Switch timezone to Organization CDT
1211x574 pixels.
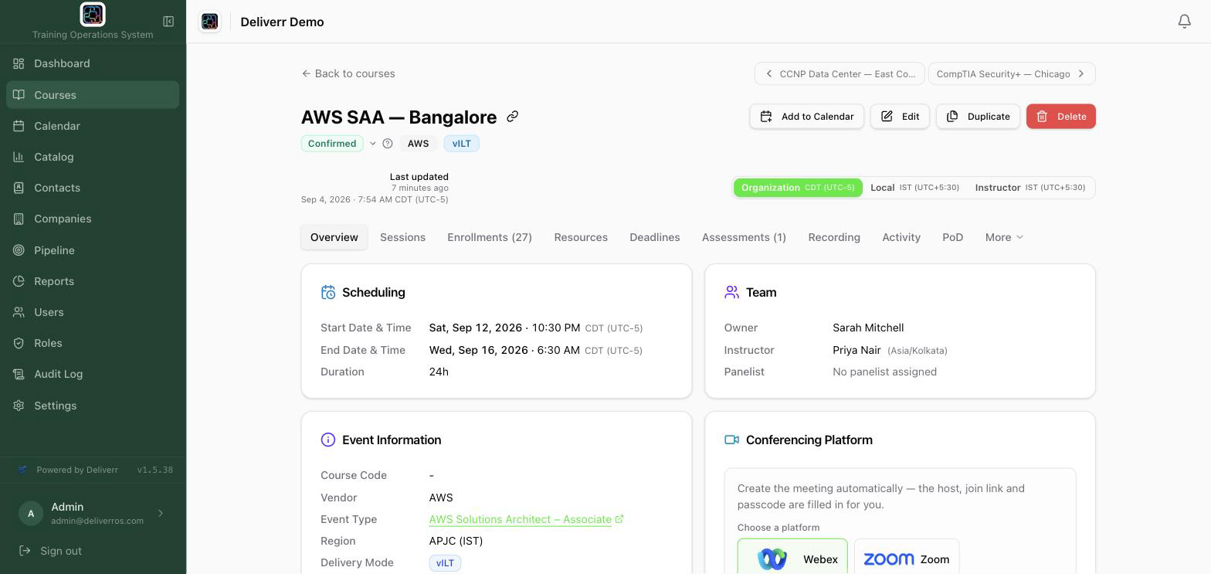coord(798,188)
